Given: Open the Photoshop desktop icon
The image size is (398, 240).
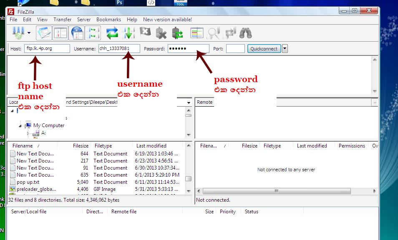Looking at the screenshot, I should (x=119, y=2).
